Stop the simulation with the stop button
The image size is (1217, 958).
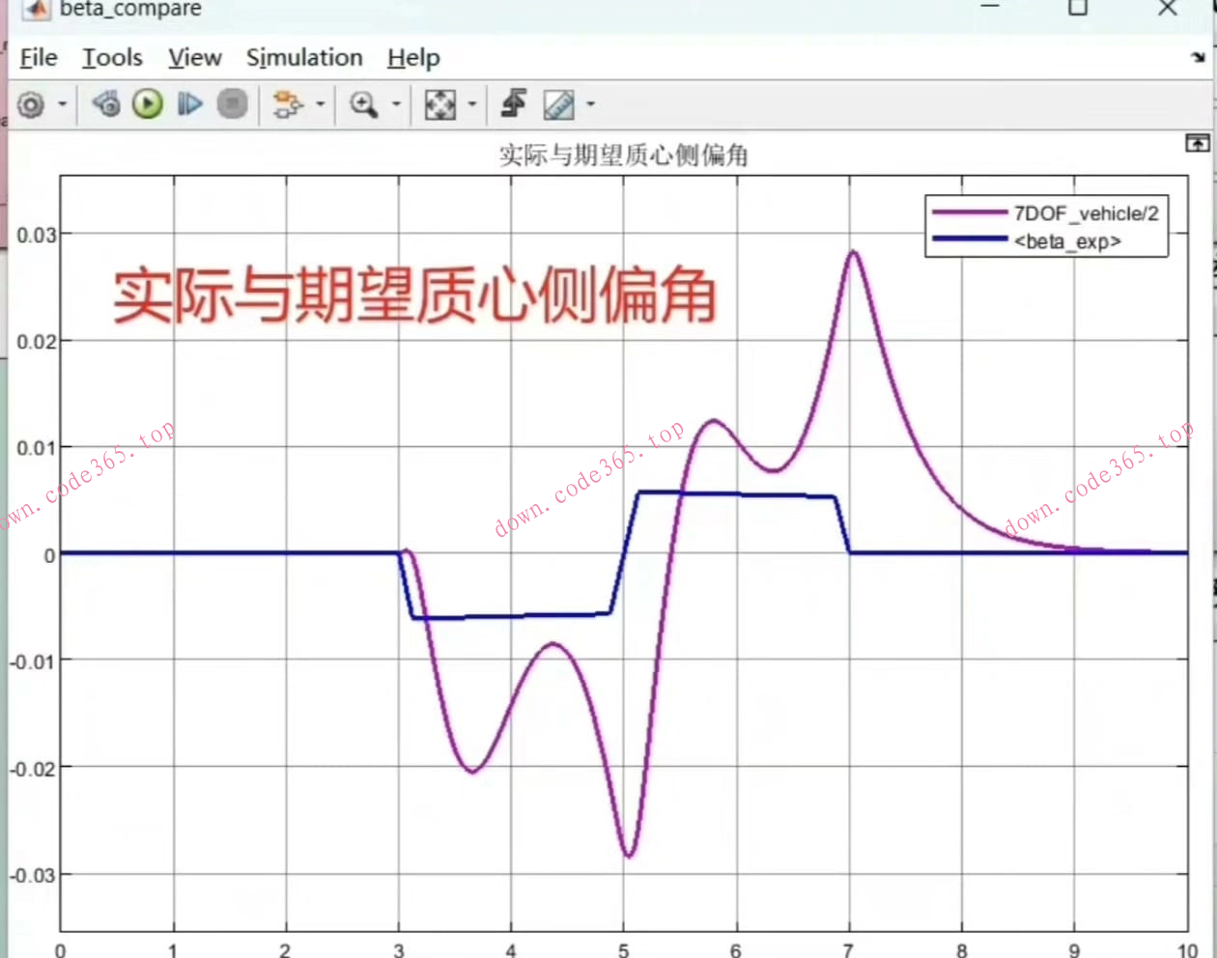click(232, 103)
